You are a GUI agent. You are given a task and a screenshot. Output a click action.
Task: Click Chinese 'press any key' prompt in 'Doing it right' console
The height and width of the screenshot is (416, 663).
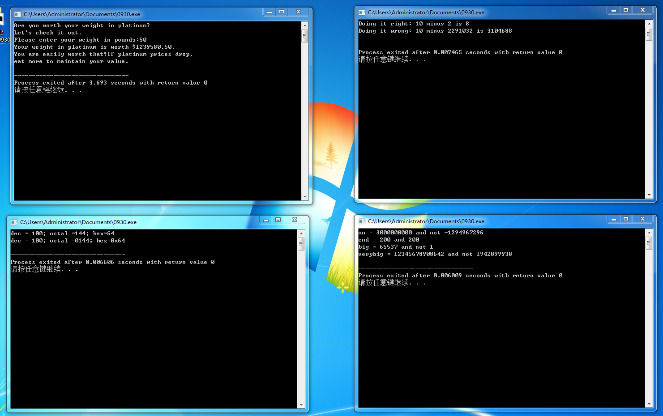392,59
